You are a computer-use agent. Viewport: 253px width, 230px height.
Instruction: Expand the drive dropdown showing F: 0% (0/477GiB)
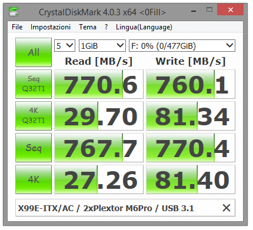tap(182, 46)
